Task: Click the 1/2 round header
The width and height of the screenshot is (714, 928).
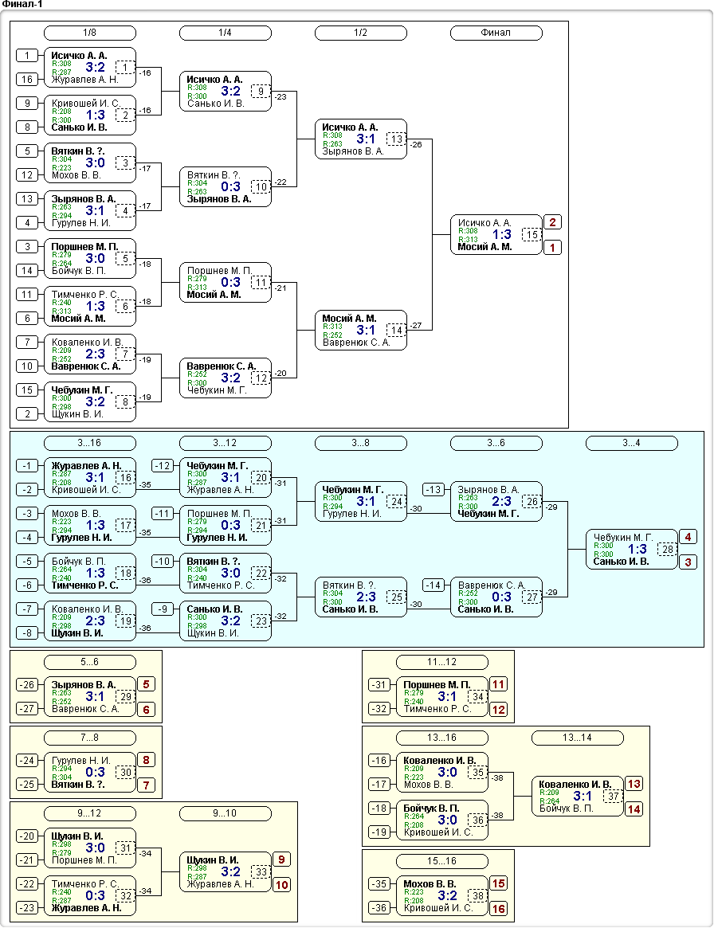Action: [x=361, y=33]
